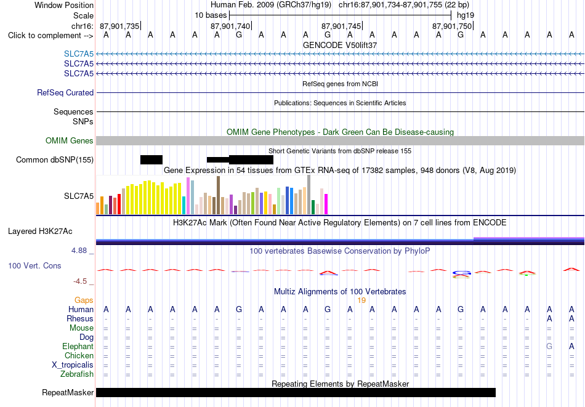Click the 87,901,735 ruler position label
The height and width of the screenshot is (407, 585).
119,26
